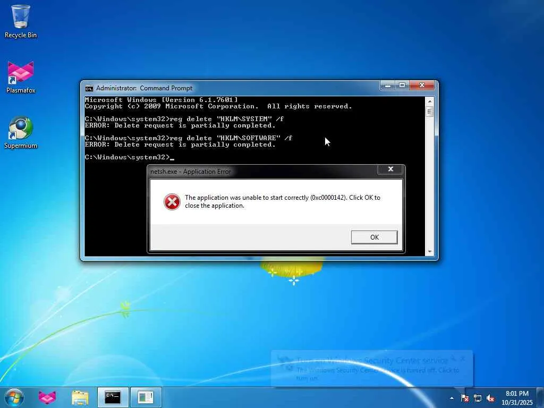Click the reg delete "HKLM\SYSTEM" command line
The width and height of the screenshot is (544, 408).
(x=184, y=118)
